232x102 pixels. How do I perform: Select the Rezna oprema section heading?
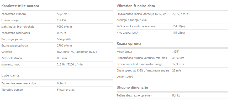129,44
